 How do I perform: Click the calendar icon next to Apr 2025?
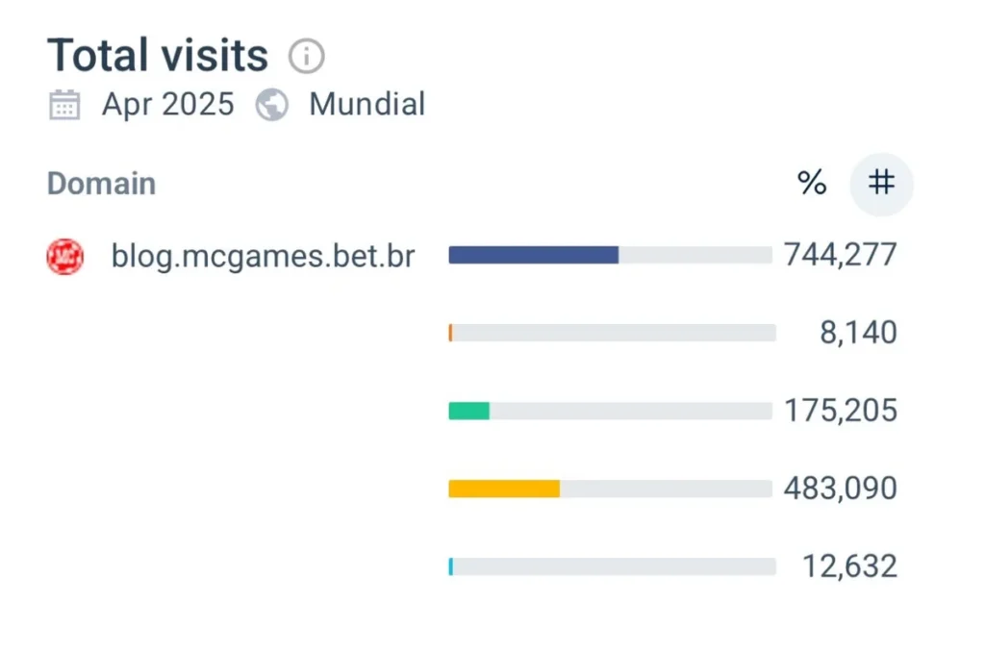click(x=64, y=104)
